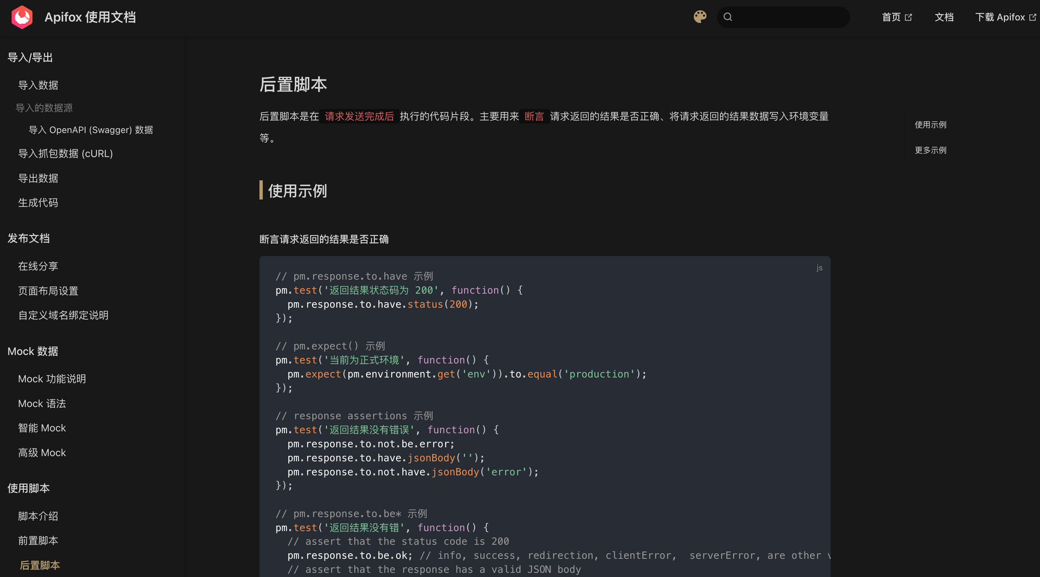Open the 文档 nav item
This screenshot has width=1040, height=577.
pos(944,17)
